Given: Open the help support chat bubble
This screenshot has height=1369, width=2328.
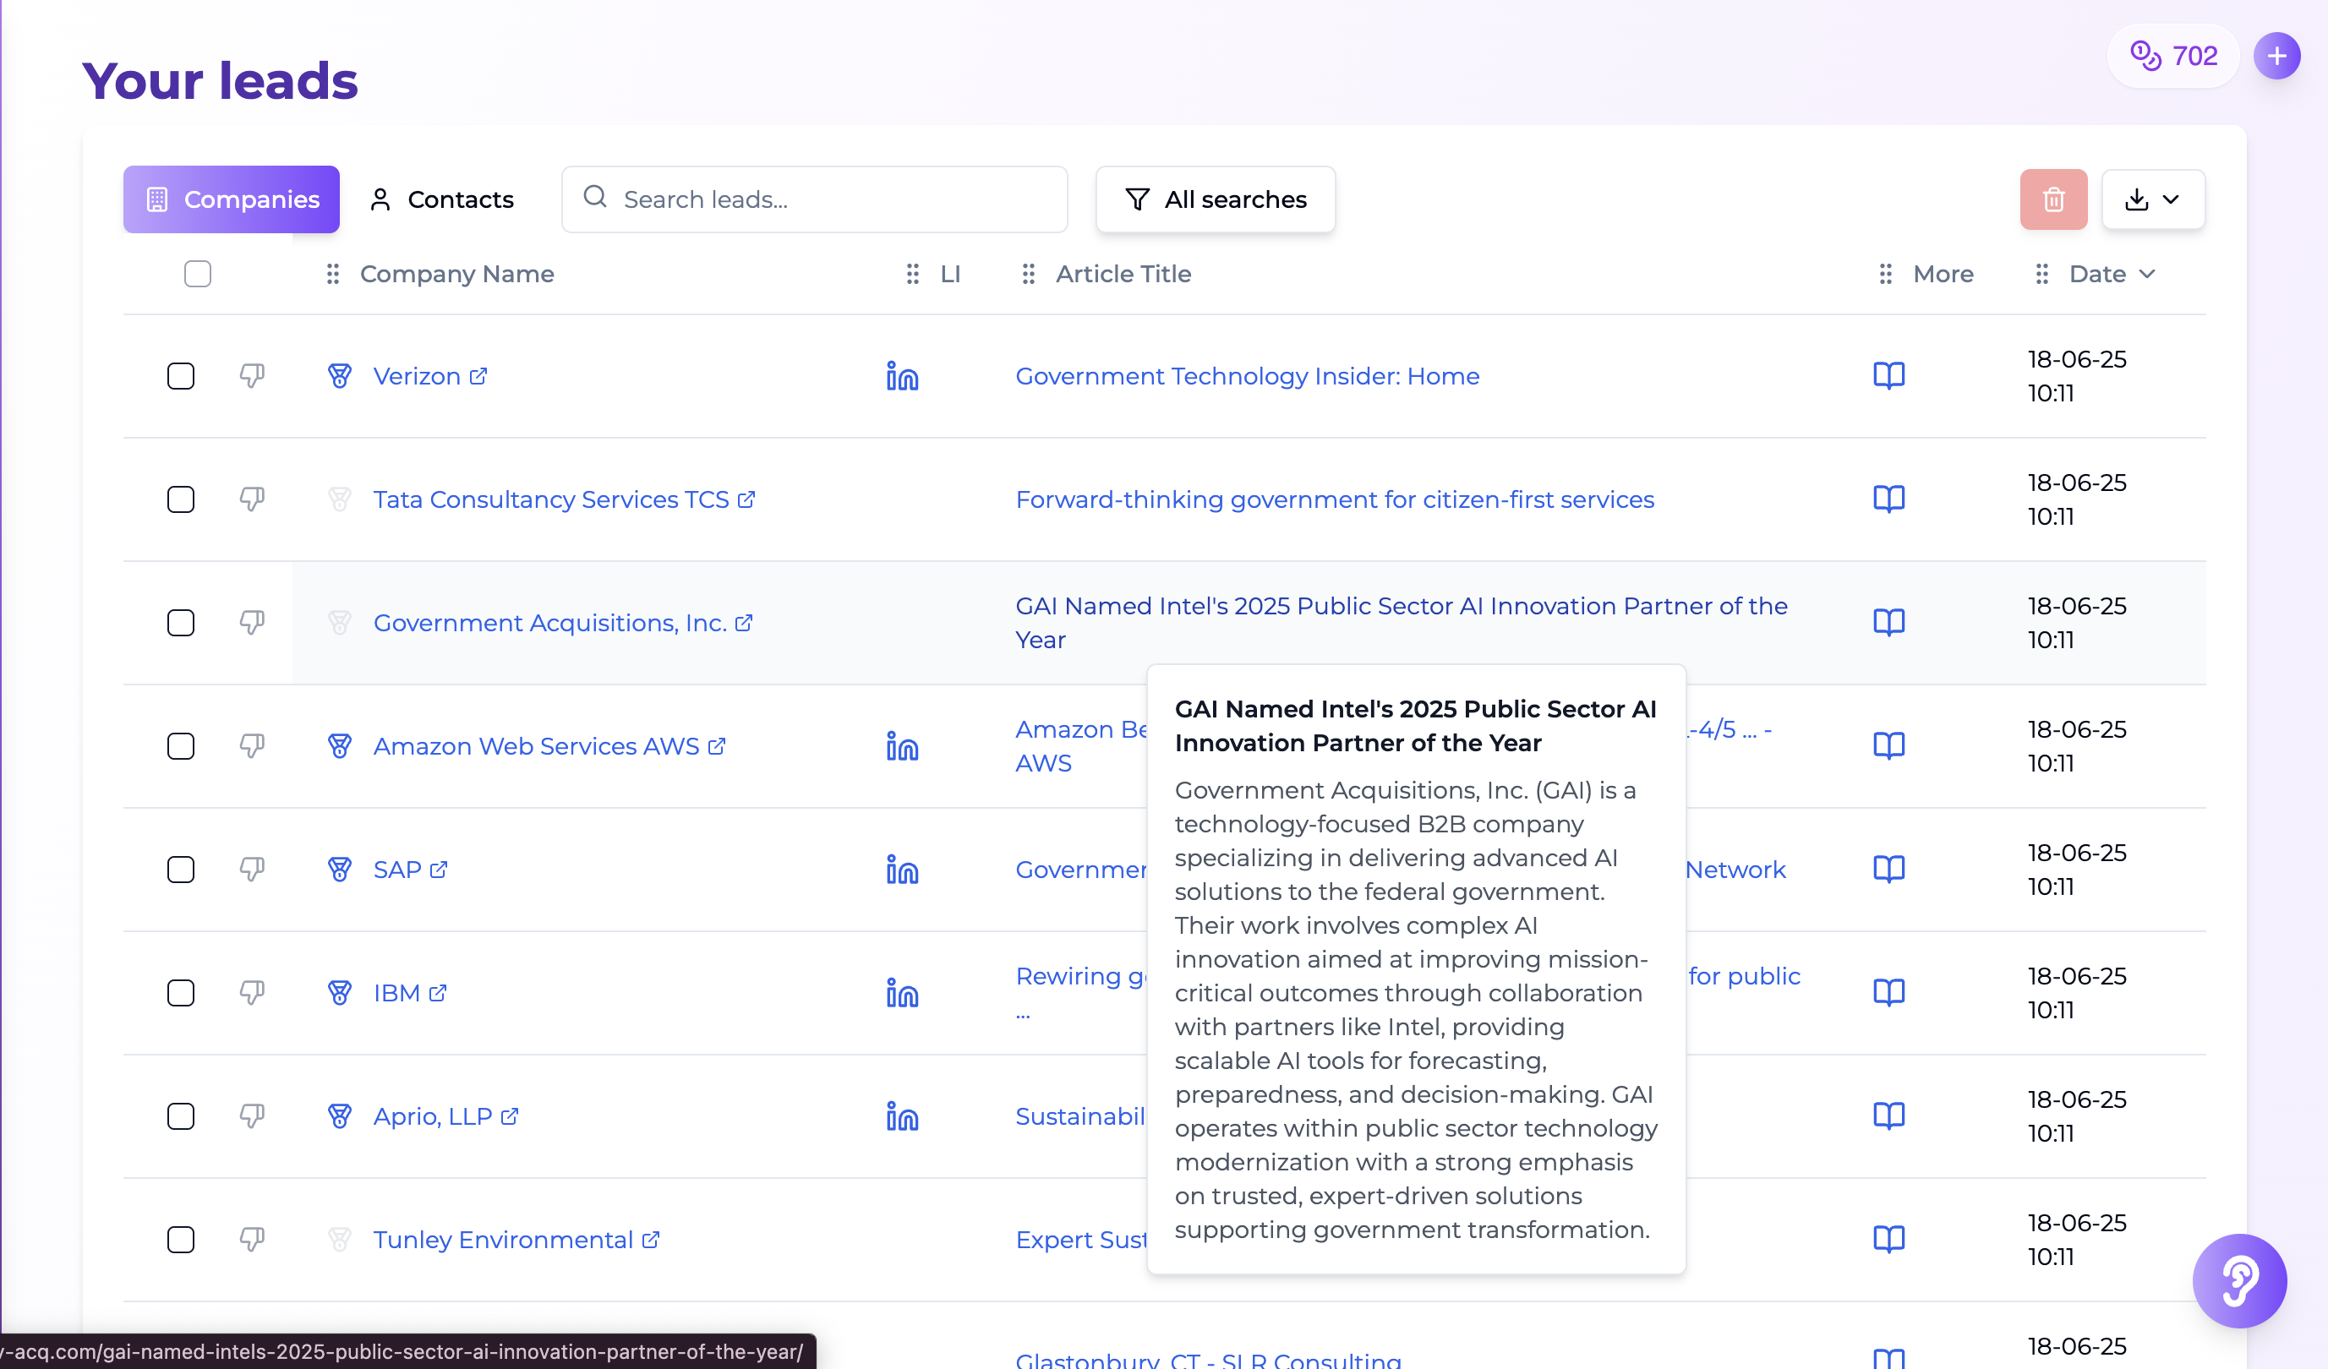Looking at the screenshot, I should click(x=2239, y=1281).
